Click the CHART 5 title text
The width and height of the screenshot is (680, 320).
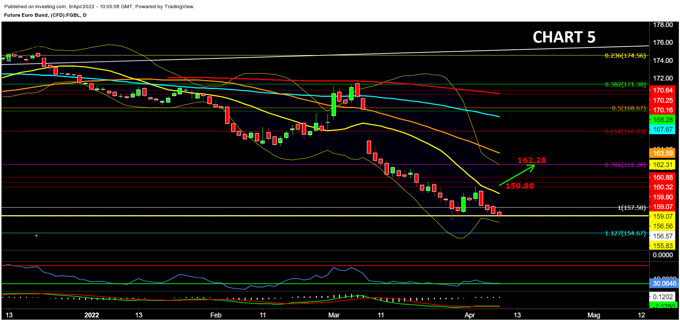(564, 37)
